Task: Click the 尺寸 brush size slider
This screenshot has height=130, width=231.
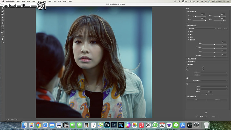Action: (x=200, y=16)
